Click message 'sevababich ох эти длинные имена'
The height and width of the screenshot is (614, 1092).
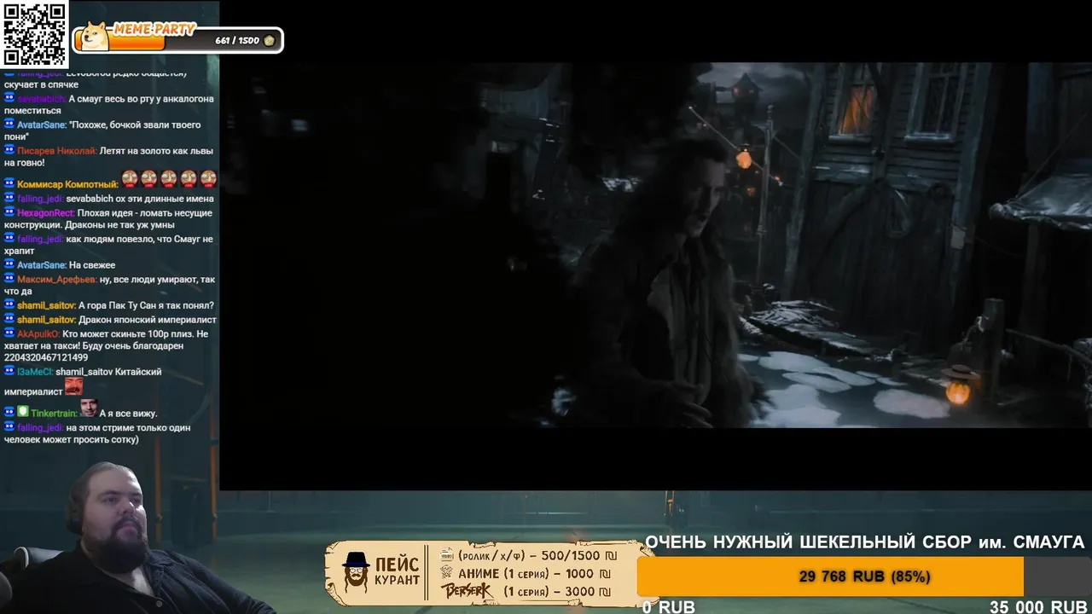point(140,199)
